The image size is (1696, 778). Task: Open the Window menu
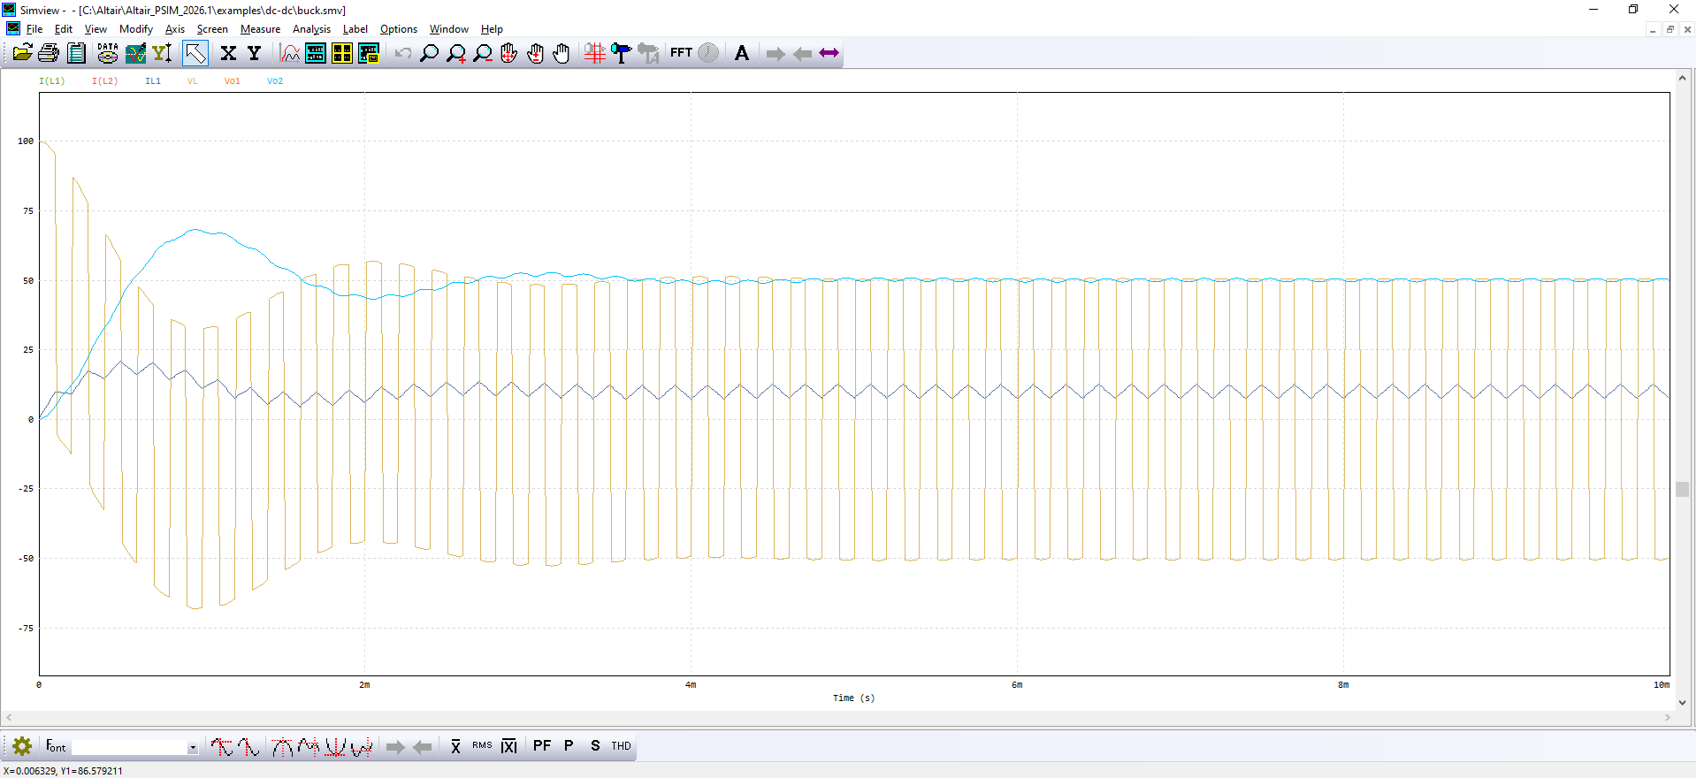[449, 29]
